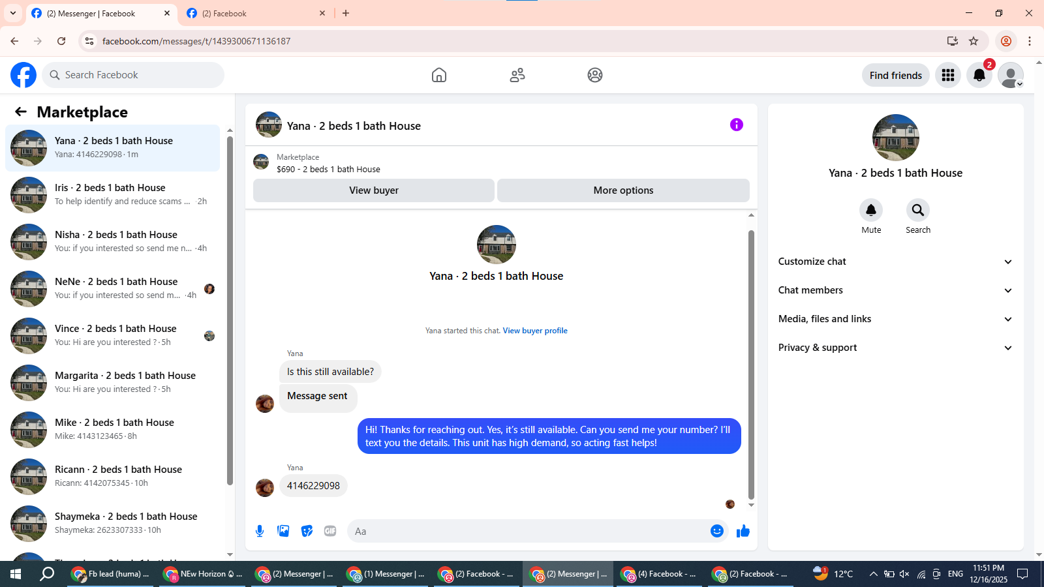Viewport: 1044px width, 587px height.
Task: Open the Ricann conversation
Action: tap(113, 477)
